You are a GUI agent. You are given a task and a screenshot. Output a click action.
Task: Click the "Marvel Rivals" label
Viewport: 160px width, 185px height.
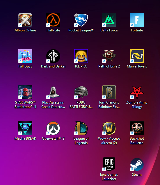click(x=137, y=66)
